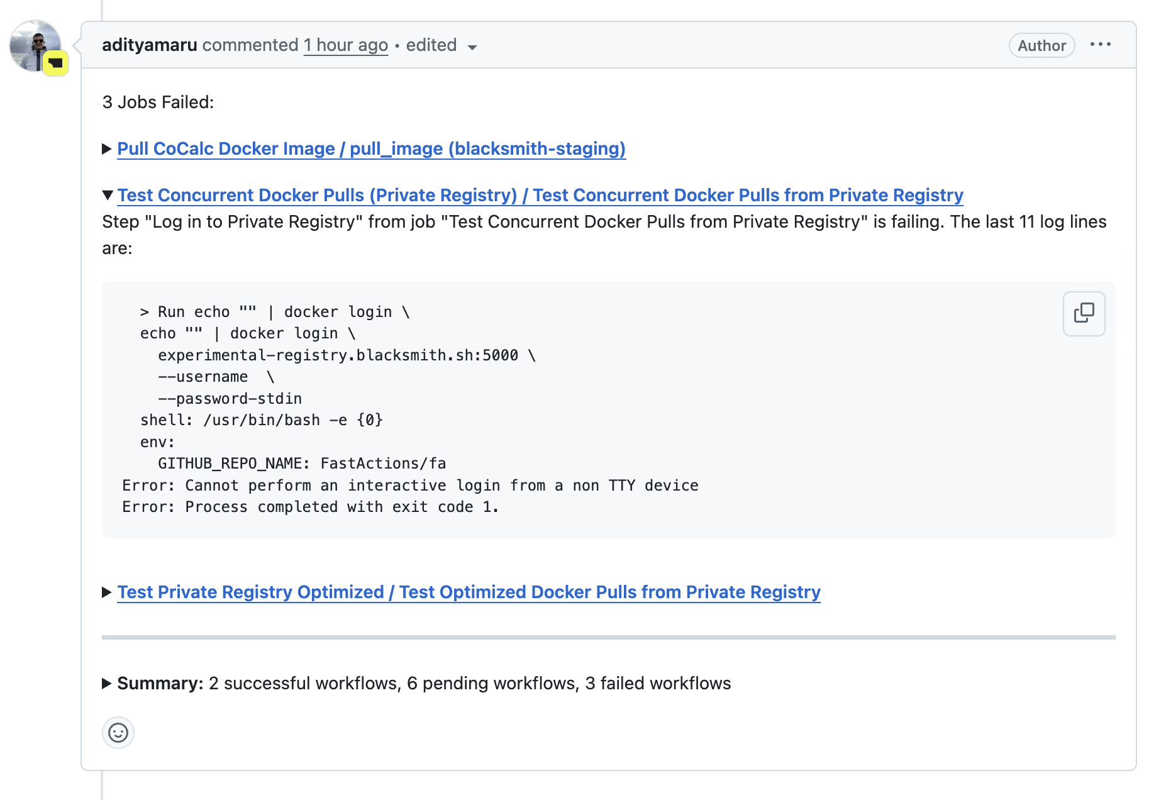Open Test Private Registry Optimized job link
Viewport: 1166px width, 800px height.
[x=469, y=592]
